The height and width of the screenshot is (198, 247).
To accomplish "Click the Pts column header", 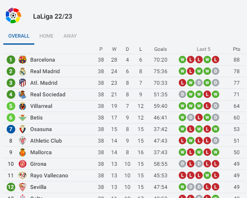I will tap(236, 49).
